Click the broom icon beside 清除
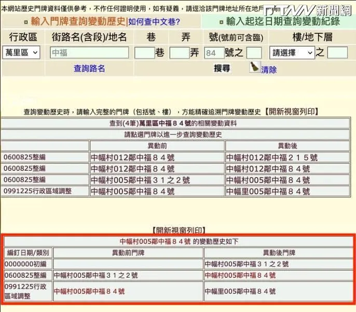Image resolution: width=356 pixels, height=312 pixels. [x=255, y=67]
